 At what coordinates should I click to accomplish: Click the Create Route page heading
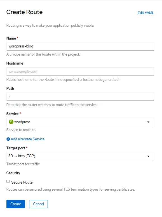24,12
